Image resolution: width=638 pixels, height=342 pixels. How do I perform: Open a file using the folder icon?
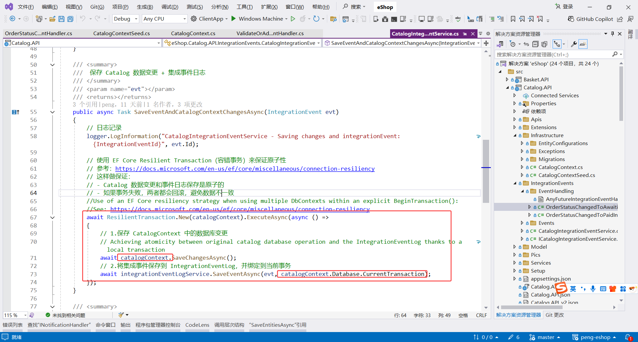(52, 19)
